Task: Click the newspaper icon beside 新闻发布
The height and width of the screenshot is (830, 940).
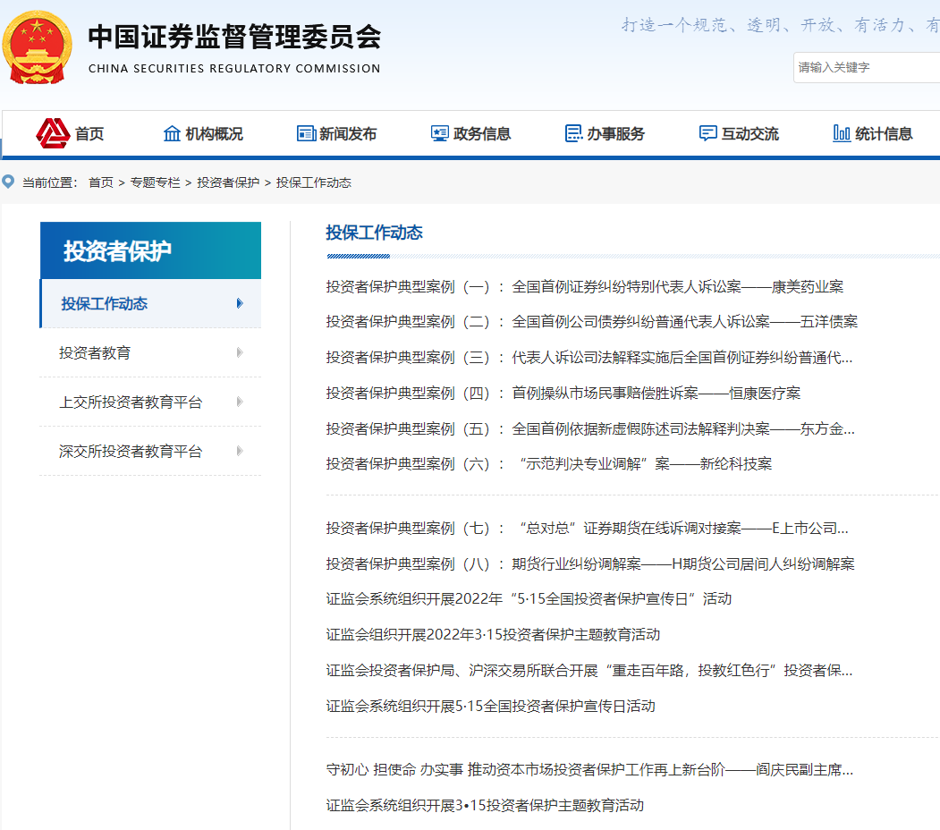Action: click(x=307, y=133)
